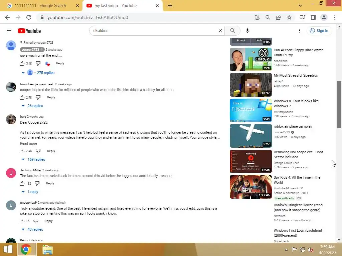The image size is (342, 256).
Task: Click Sign in button
Action: tap(319, 31)
